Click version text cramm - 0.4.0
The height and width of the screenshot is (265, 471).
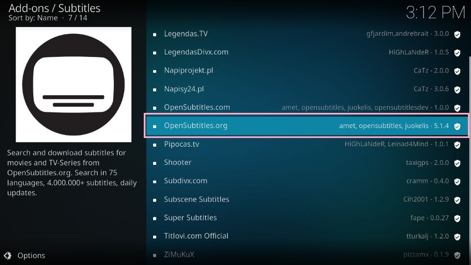coord(428,181)
